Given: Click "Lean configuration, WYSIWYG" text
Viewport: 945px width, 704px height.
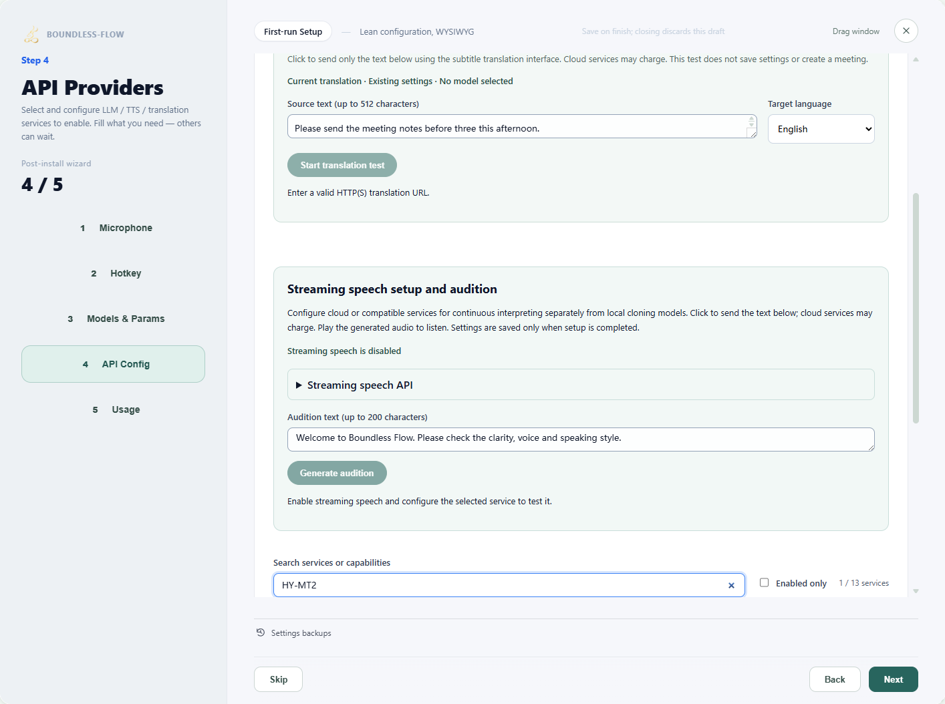Looking at the screenshot, I should [416, 31].
